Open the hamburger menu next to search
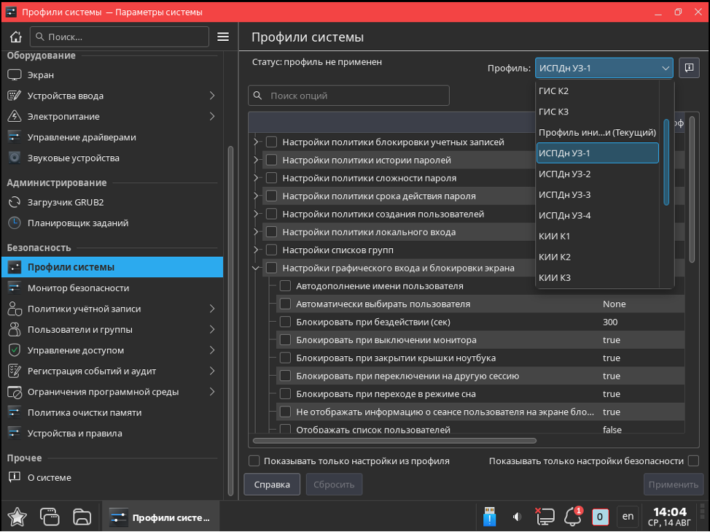Image resolution: width=710 pixels, height=532 pixels. coord(223,36)
